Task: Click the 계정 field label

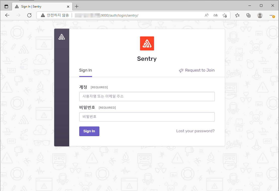Action: pos(83,87)
